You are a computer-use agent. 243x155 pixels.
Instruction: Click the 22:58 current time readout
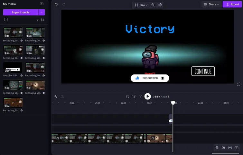pos(156,97)
